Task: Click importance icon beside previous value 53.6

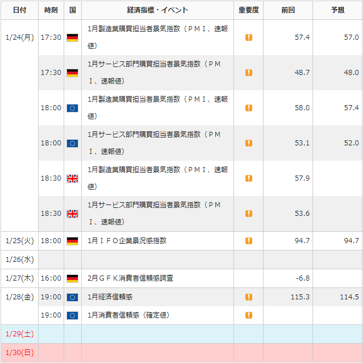Action: point(249,214)
